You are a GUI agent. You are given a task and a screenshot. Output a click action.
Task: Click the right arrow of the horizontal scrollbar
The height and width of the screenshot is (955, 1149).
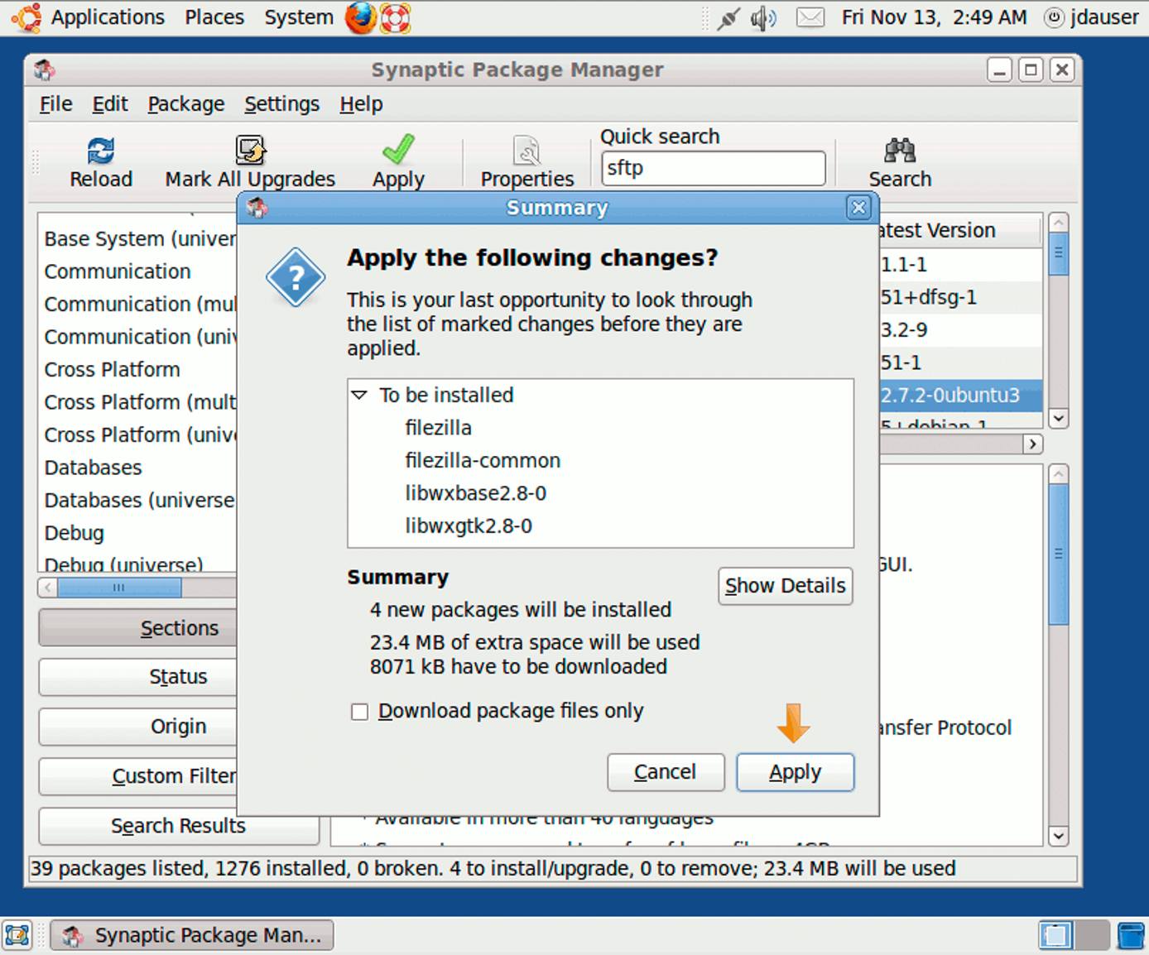pos(1032,444)
